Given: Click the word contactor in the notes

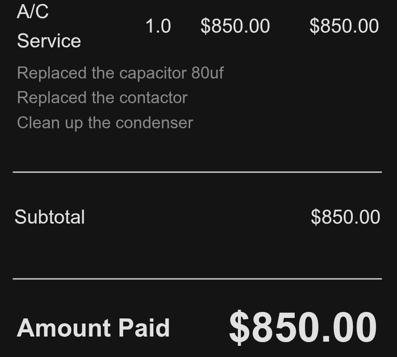Looking at the screenshot, I should pyautogui.click(x=153, y=98).
